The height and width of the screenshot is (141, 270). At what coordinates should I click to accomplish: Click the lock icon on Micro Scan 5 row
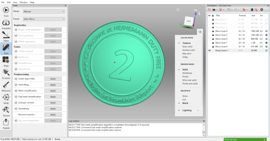point(213,35)
